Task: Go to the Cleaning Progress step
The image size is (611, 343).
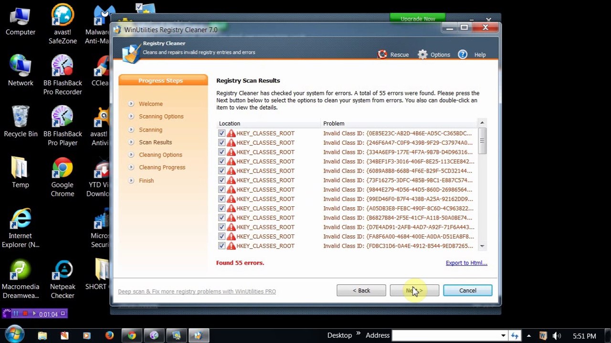Action: click(x=162, y=167)
